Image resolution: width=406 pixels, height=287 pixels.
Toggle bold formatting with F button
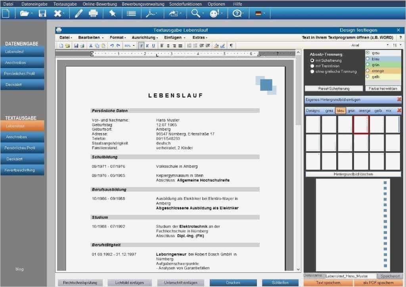141,46
